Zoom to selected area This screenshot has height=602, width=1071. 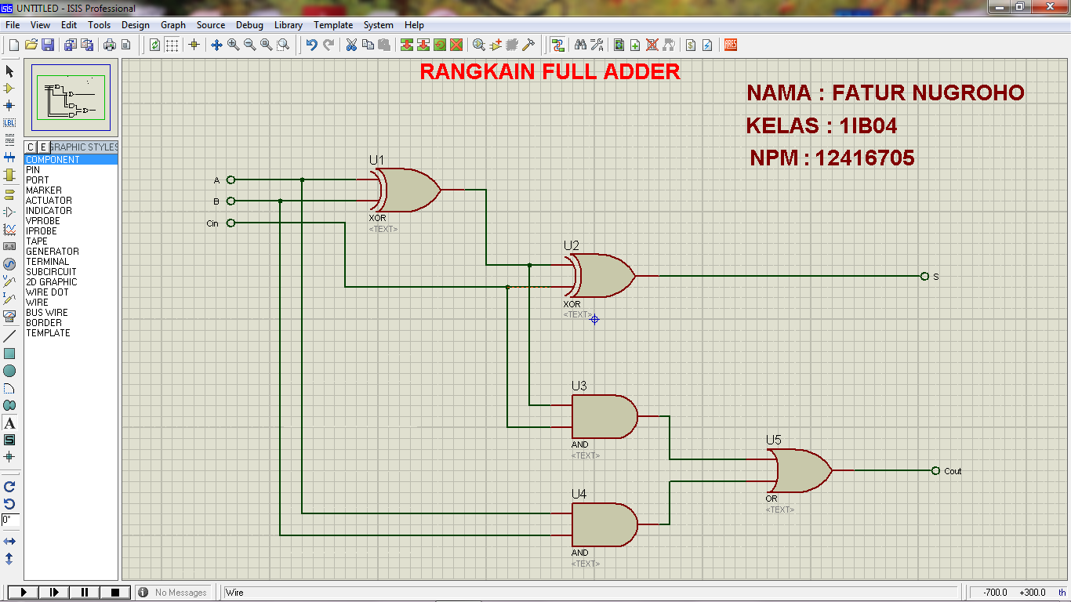(283, 45)
